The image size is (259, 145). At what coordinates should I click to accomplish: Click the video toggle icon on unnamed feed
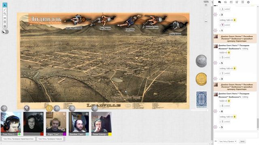[x=41, y=114]
